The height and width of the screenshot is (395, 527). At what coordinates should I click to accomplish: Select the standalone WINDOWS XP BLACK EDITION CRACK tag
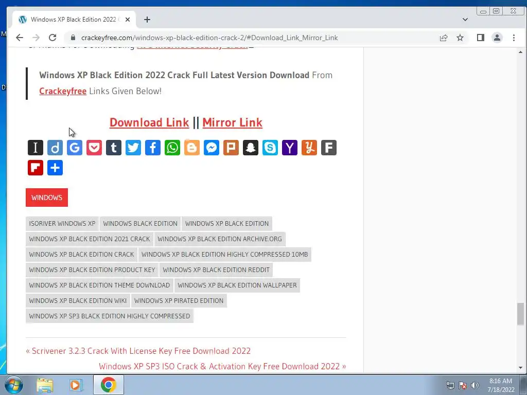(81, 254)
